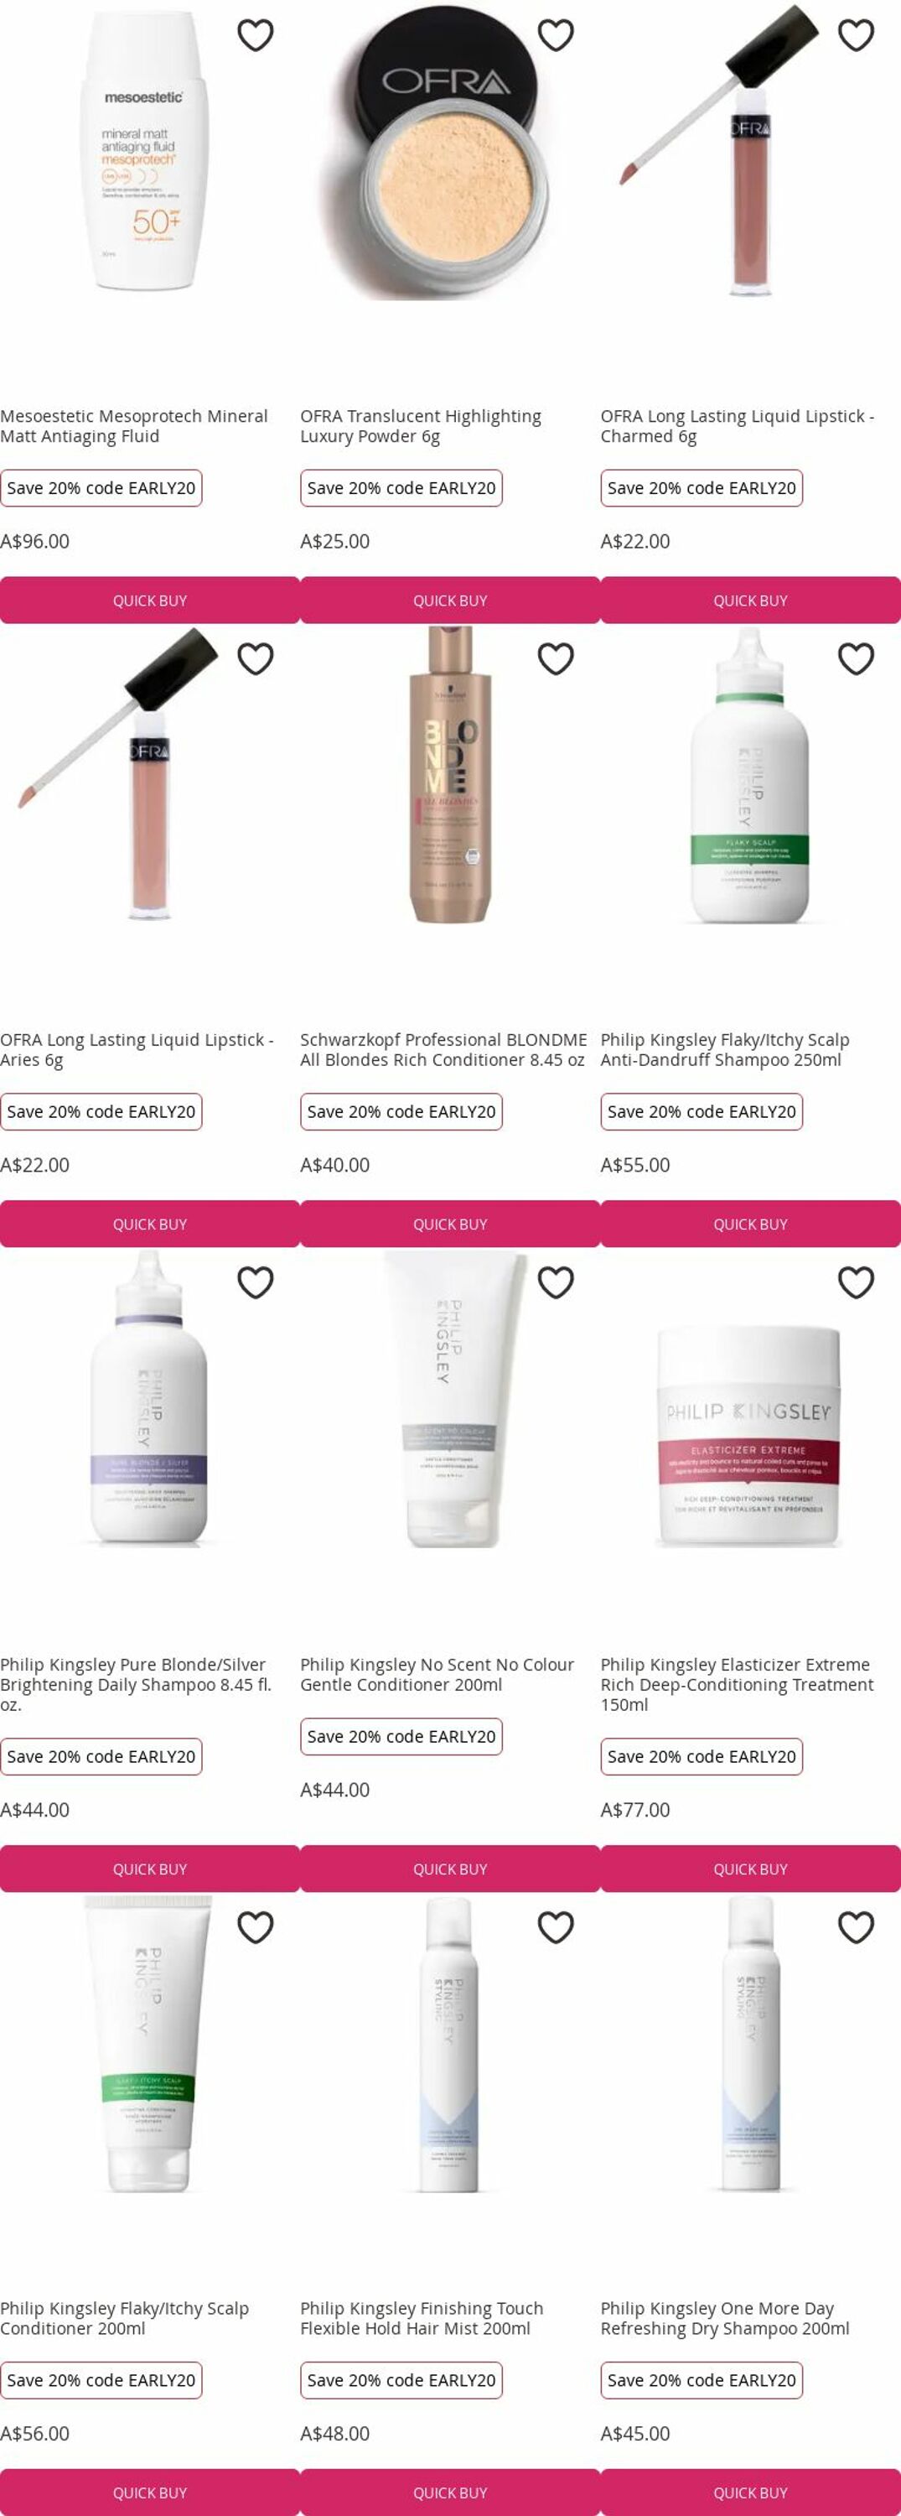
Task: Heart the One More Day Dry Shampoo
Action: tap(856, 1927)
